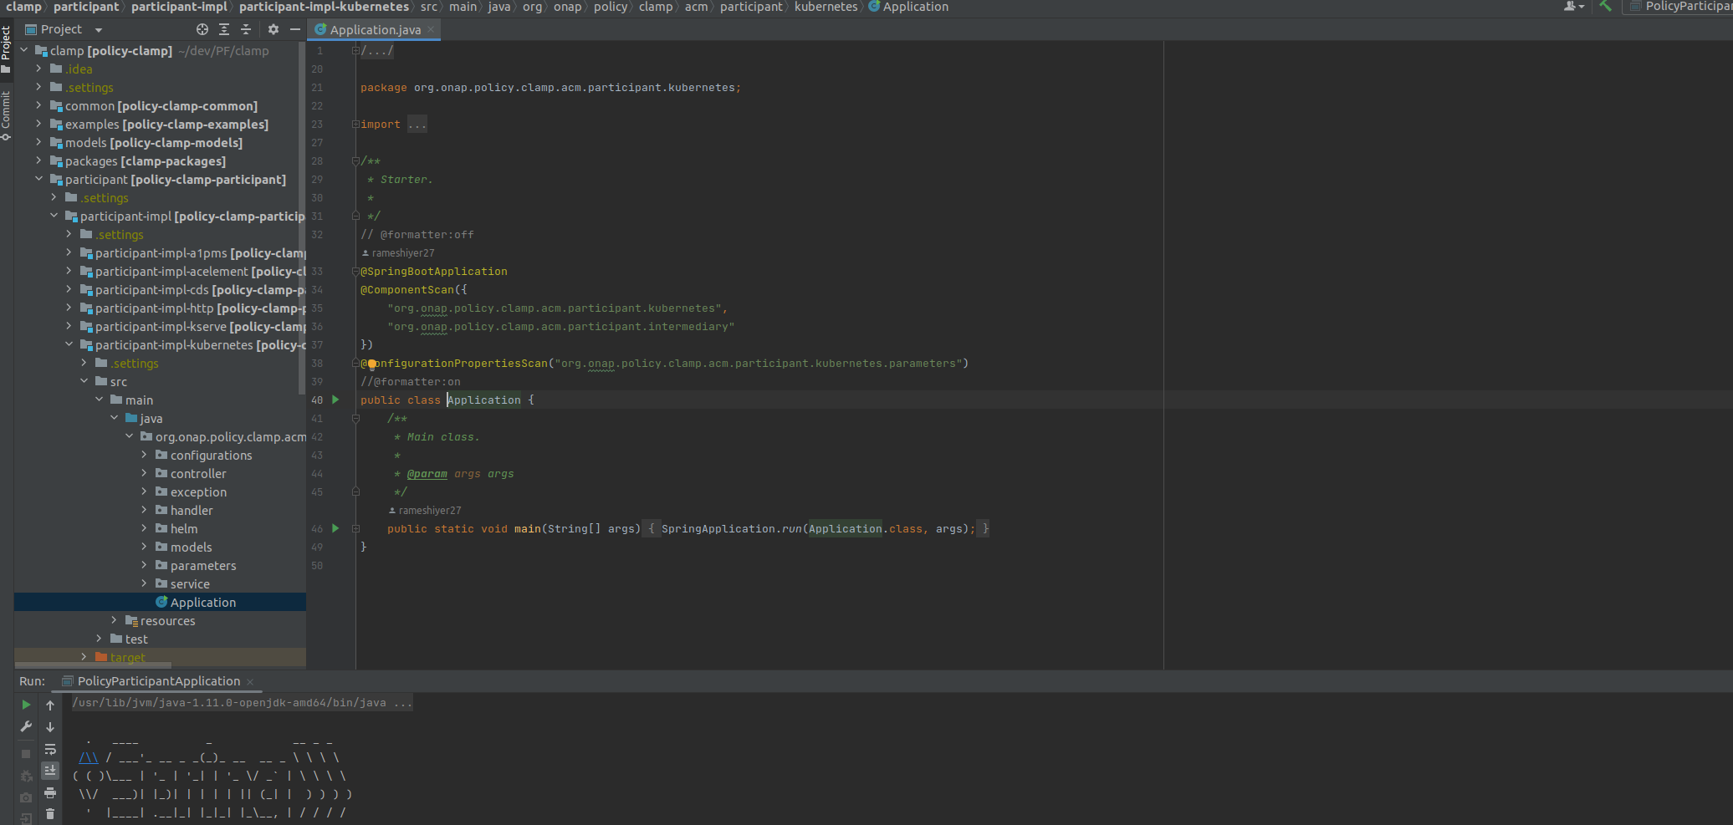The image size is (1733, 825).
Task: Run main method from gutter line 46
Action: 335,528
